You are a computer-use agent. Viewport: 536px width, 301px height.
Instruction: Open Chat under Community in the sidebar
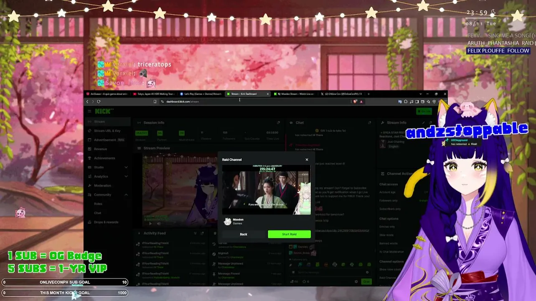point(98,213)
